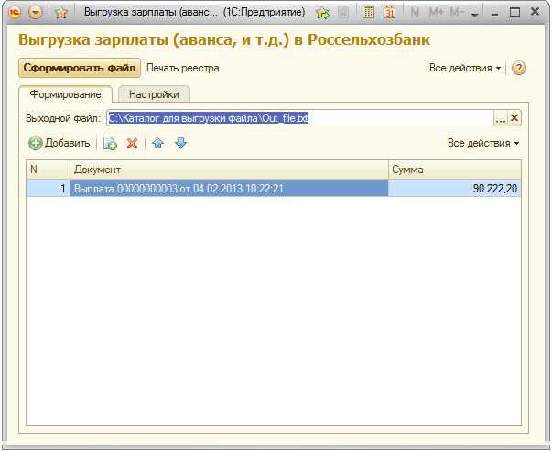
Task: Close the window with X
Action: click(x=535, y=12)
